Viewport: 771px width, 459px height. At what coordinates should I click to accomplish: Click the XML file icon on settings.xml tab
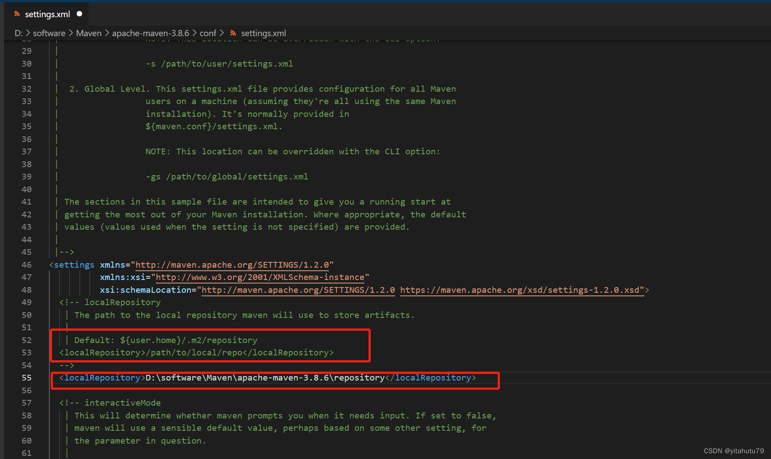(17, 14)
